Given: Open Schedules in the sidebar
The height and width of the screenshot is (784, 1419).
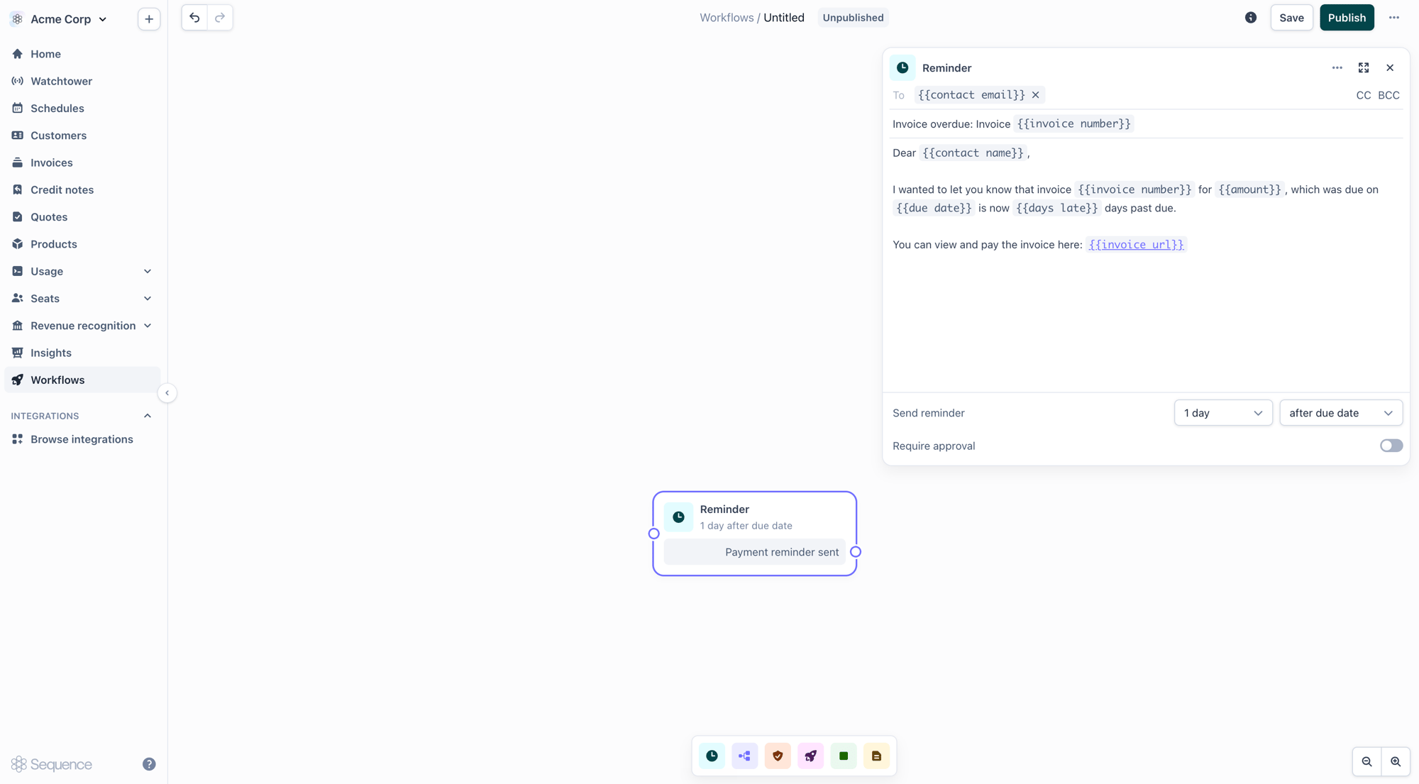Looking at the screenshot, I should [82, 109].
